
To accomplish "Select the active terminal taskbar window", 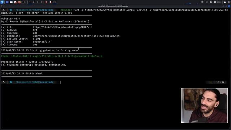I will [55, 2].
